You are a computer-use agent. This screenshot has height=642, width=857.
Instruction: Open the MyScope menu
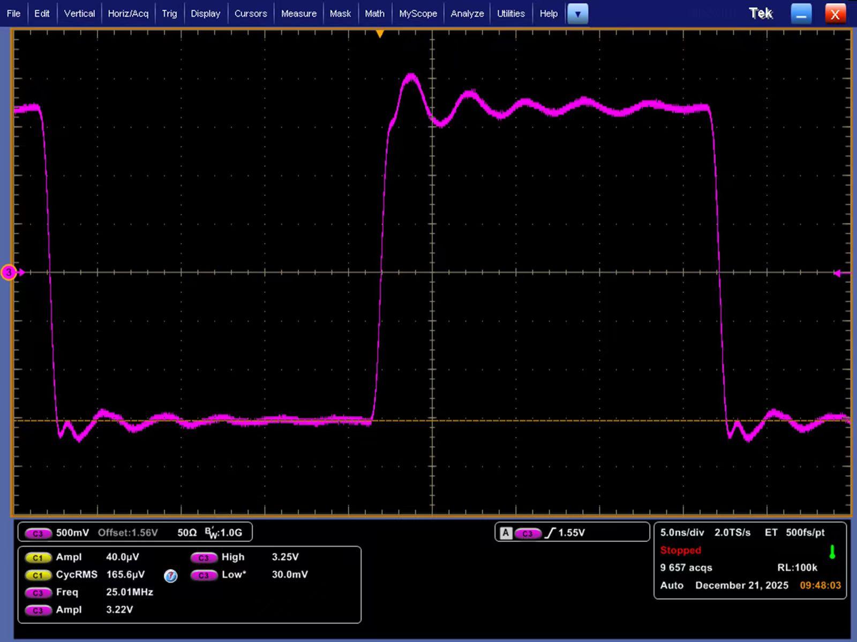coord(418,13)
